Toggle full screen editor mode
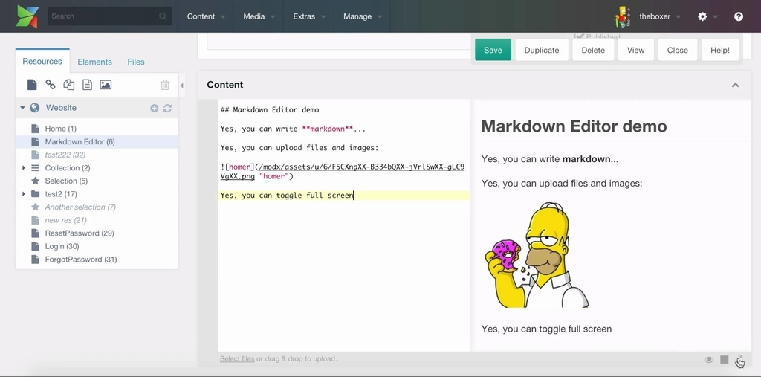This screenshot has width=761, height=377. point(739,359)
